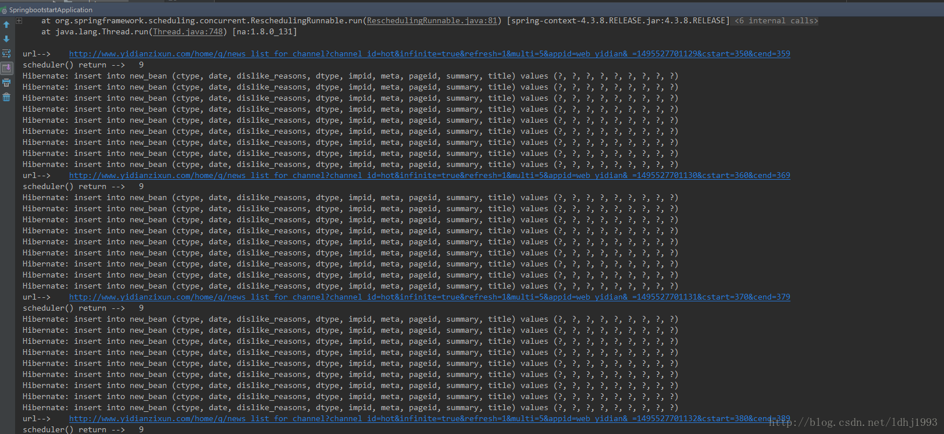The height and width of the screenshot is (434, 944).
Task: Click the '[na:1.8.0_131]' text
Action: tap(264, 32)
